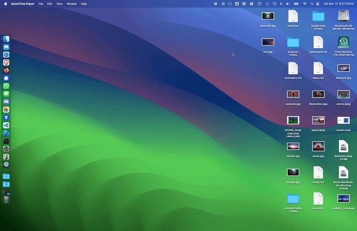Open WhatsApp in the Dock
This screenshot has height=231, width=357.
[x=6, y=86]
